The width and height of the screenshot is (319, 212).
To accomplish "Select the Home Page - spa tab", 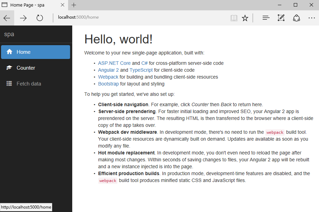I will point(34,5).
